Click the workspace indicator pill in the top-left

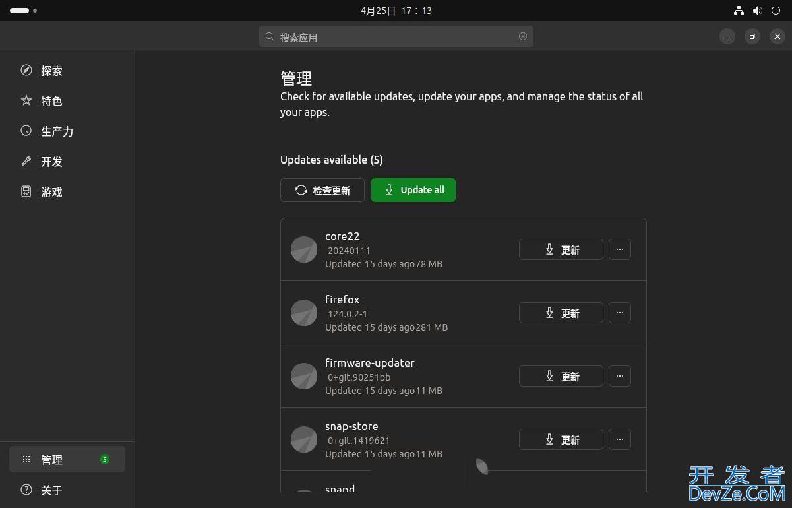[19, 11]
